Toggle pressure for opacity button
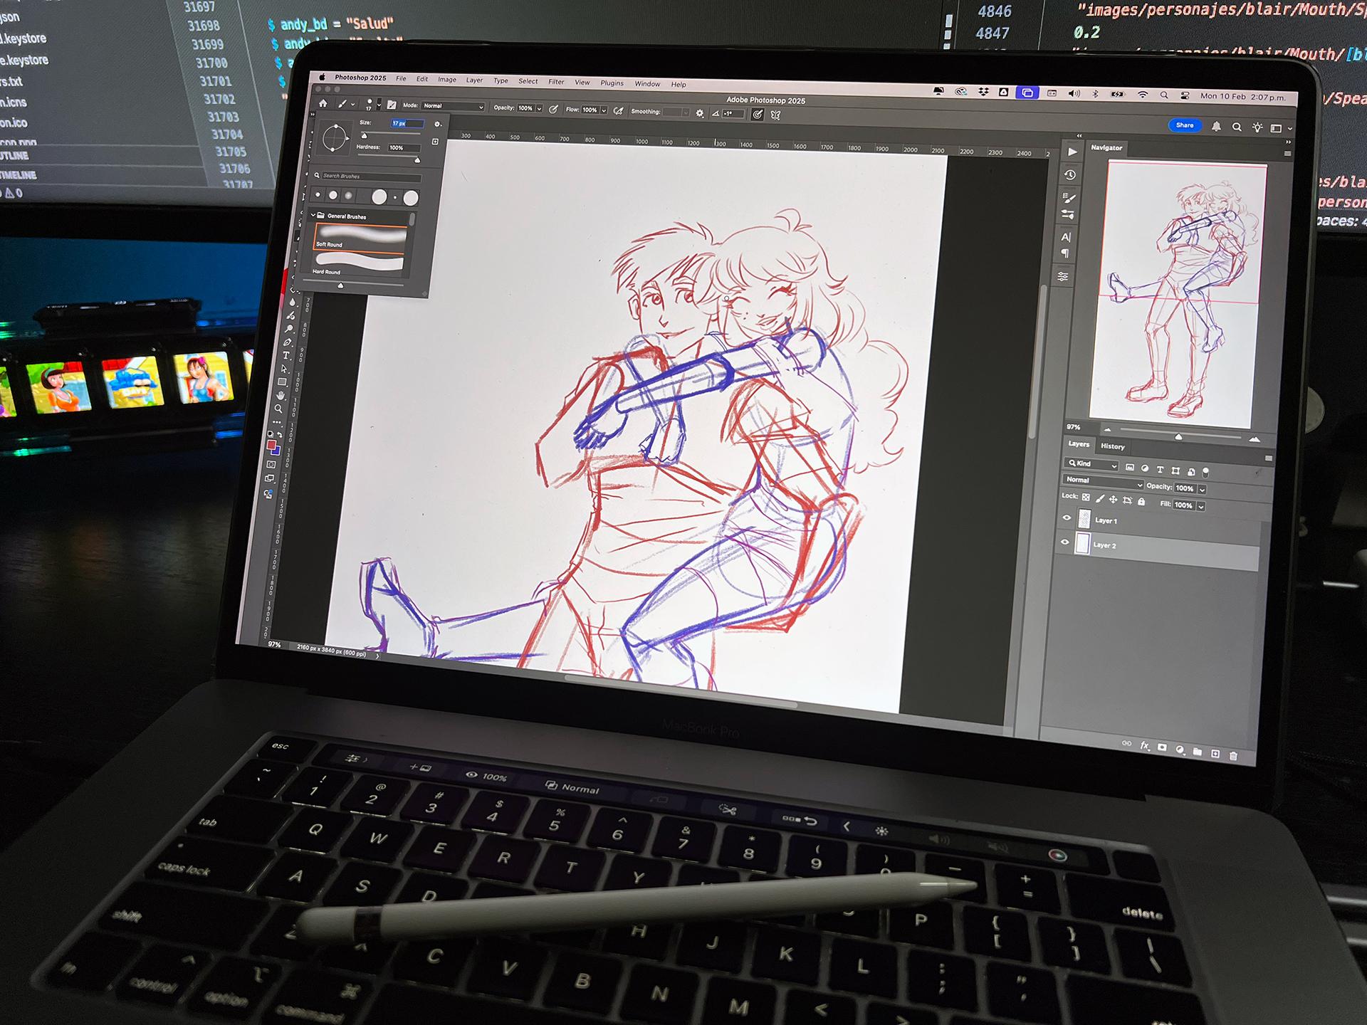The image size is (1367, 1025). point(553,110)
